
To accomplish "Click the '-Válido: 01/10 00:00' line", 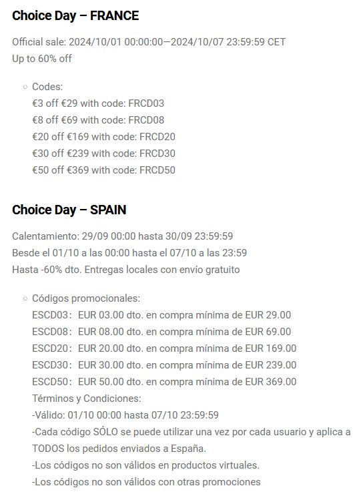I will click(125, 415).
